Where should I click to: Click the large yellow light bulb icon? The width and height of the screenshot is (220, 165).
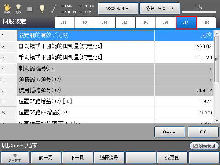42,9
